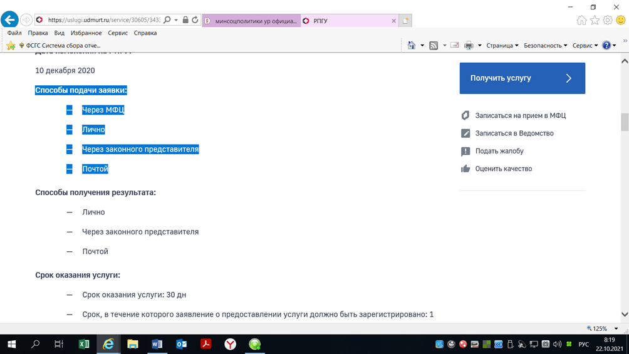Click the "Получить услугу" button
Viewport: 629px width, 354px height.
(522, 78)
